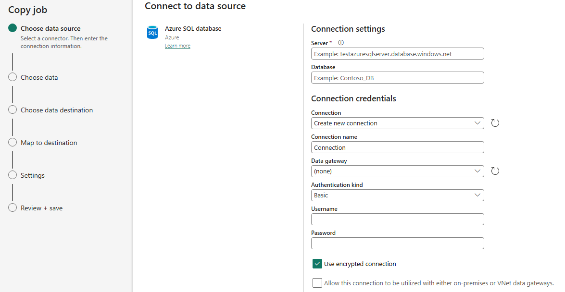Refresh the Connection list

pyautogui.click(x=495, y=123)
